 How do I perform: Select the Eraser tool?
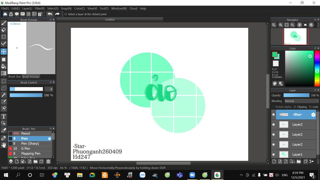4,30
